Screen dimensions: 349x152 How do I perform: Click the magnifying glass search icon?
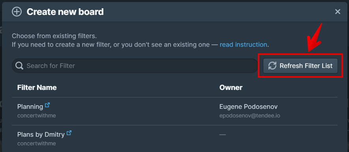tap(19, 66)
